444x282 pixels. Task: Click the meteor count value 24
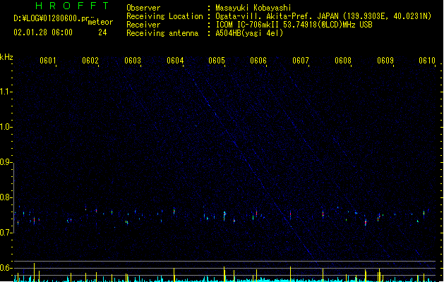click(102, 32)
